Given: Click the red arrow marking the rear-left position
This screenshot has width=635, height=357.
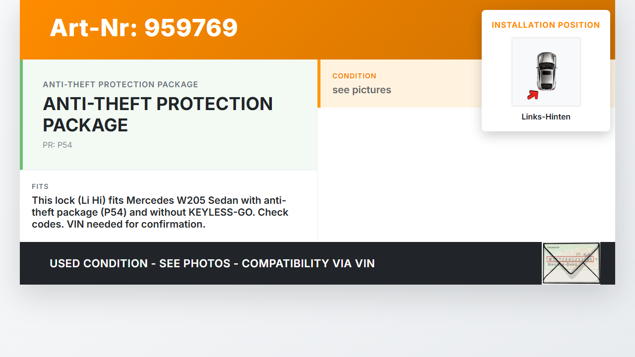Looking at the screenshot, I should tap(532, 95).
